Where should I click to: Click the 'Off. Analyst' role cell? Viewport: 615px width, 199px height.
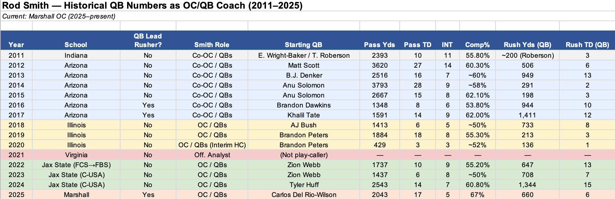pyautogui.click(x=212, y=155)
